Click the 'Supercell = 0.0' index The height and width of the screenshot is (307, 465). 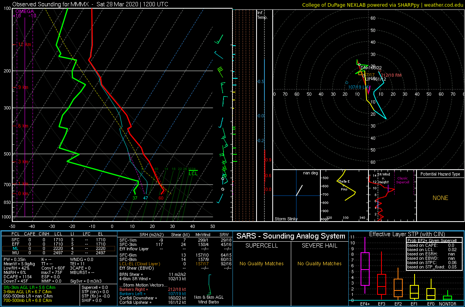95,287
